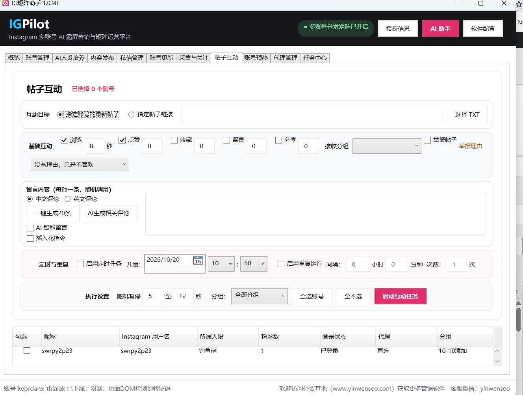The width and height of the screenshot is (523, 395).
Task: Click account table scrollbar down arrow
Action: tap(497, 361)
